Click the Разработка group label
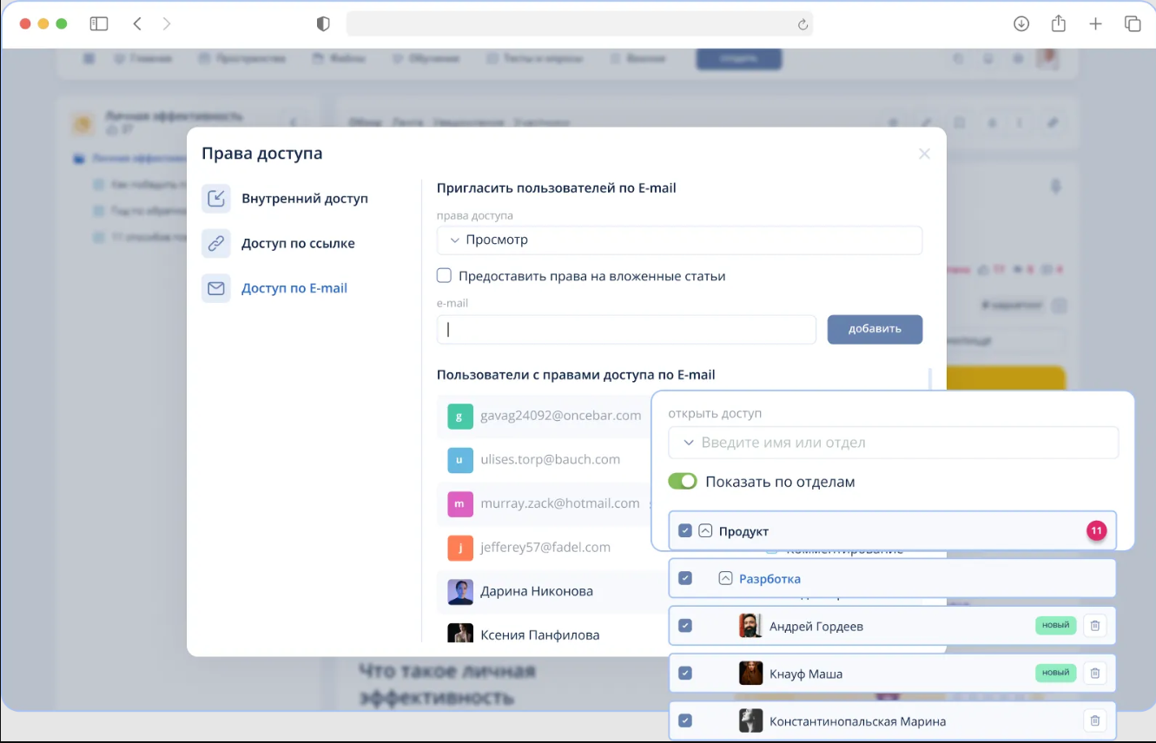 click(x=770, y=579)
